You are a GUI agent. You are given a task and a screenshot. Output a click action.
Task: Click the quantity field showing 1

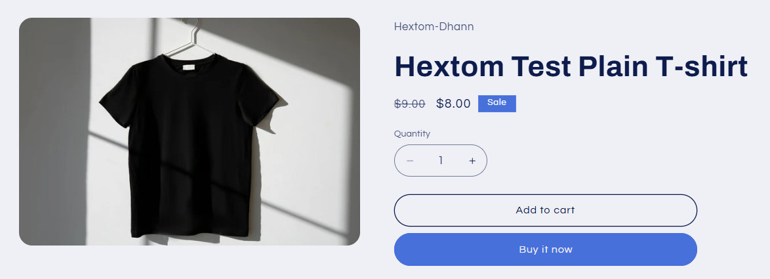point(441,161)
